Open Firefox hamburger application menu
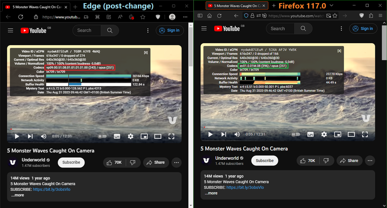387x208 pixels. (380, 16)
